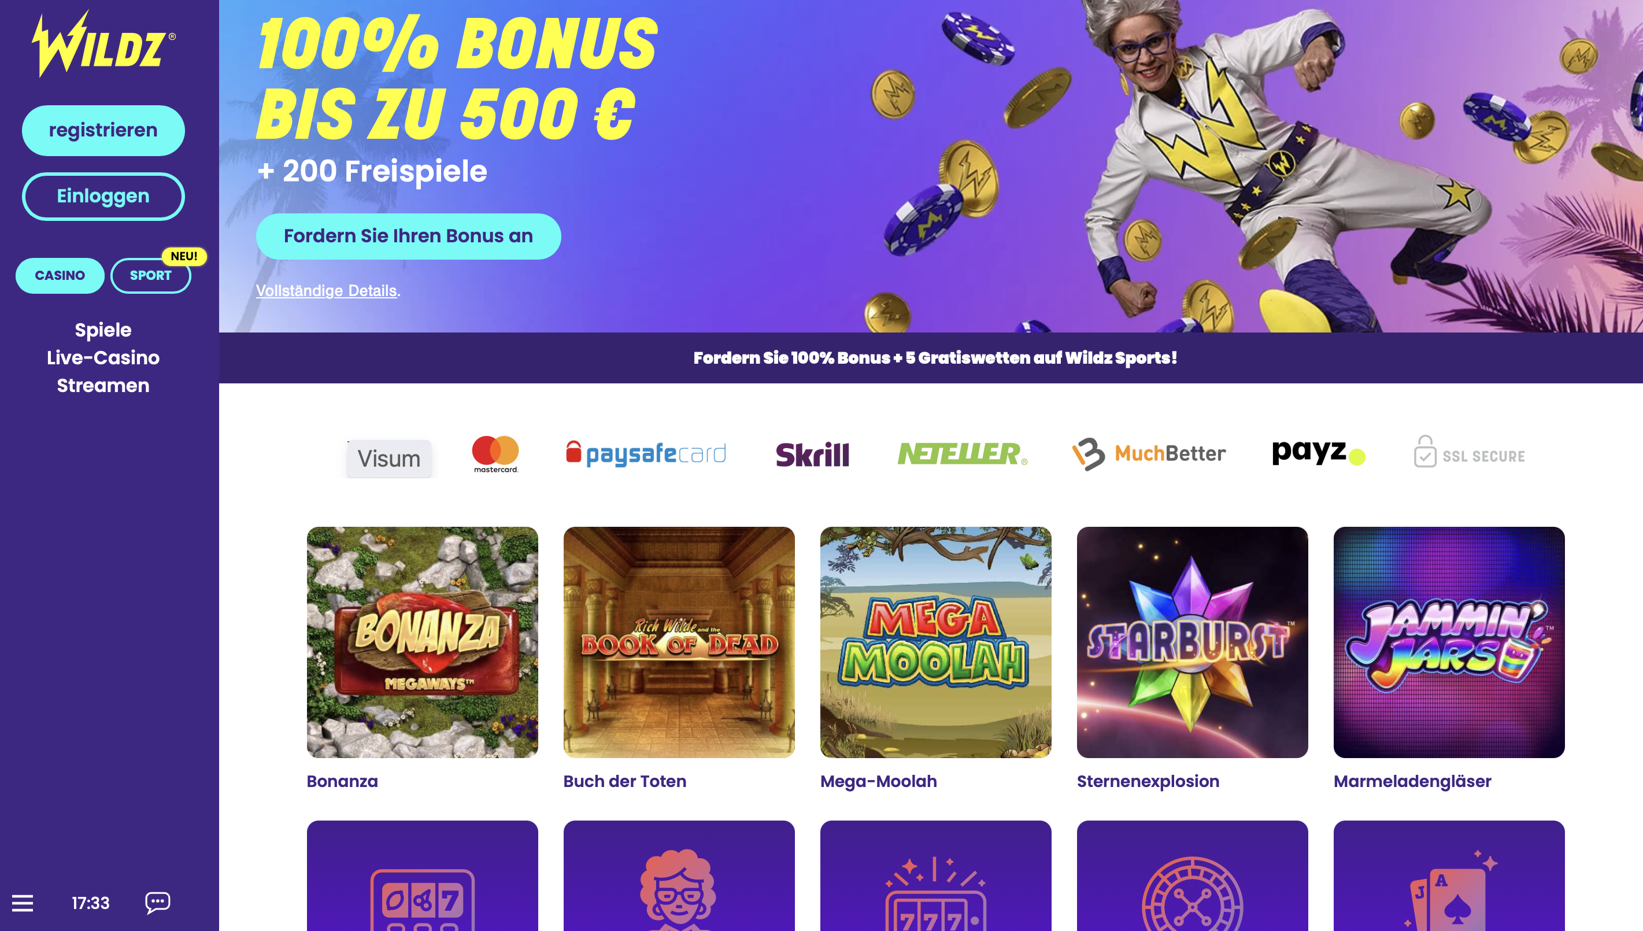Open the roulette wheel category tile
Image resolution: width=1643 pixels, height=931 pixels.
click(1192, 875)
